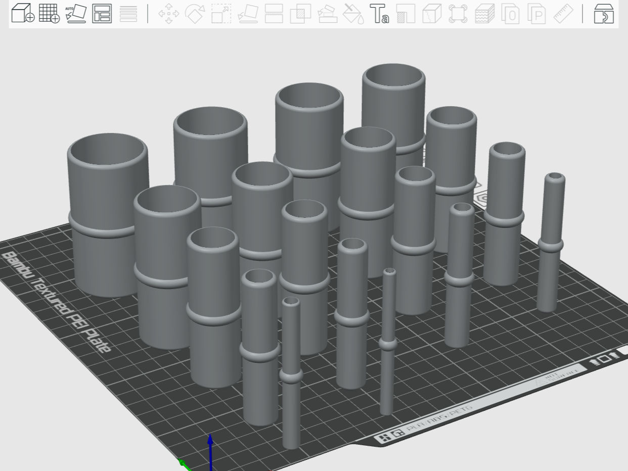Select the Rotate tool
This screenshot has height=471, width=628.
(x=195, y=14)
